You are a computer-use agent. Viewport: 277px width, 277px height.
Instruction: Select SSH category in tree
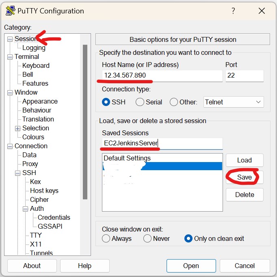[29, 173]
